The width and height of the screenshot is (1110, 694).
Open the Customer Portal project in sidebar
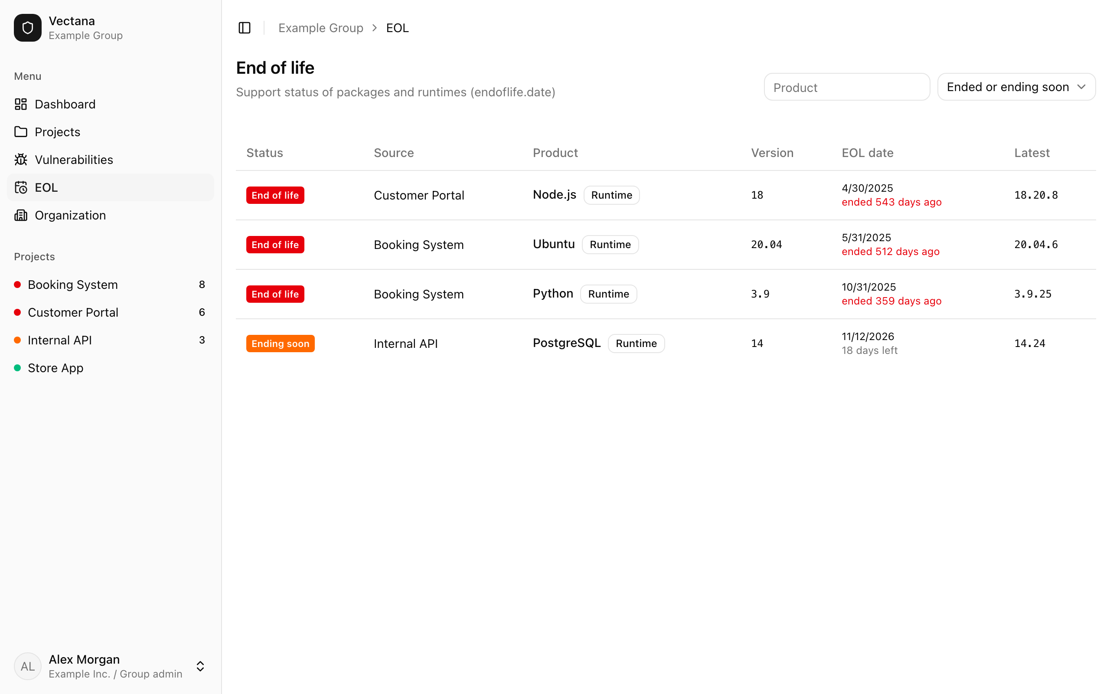(x=111, y=312)
